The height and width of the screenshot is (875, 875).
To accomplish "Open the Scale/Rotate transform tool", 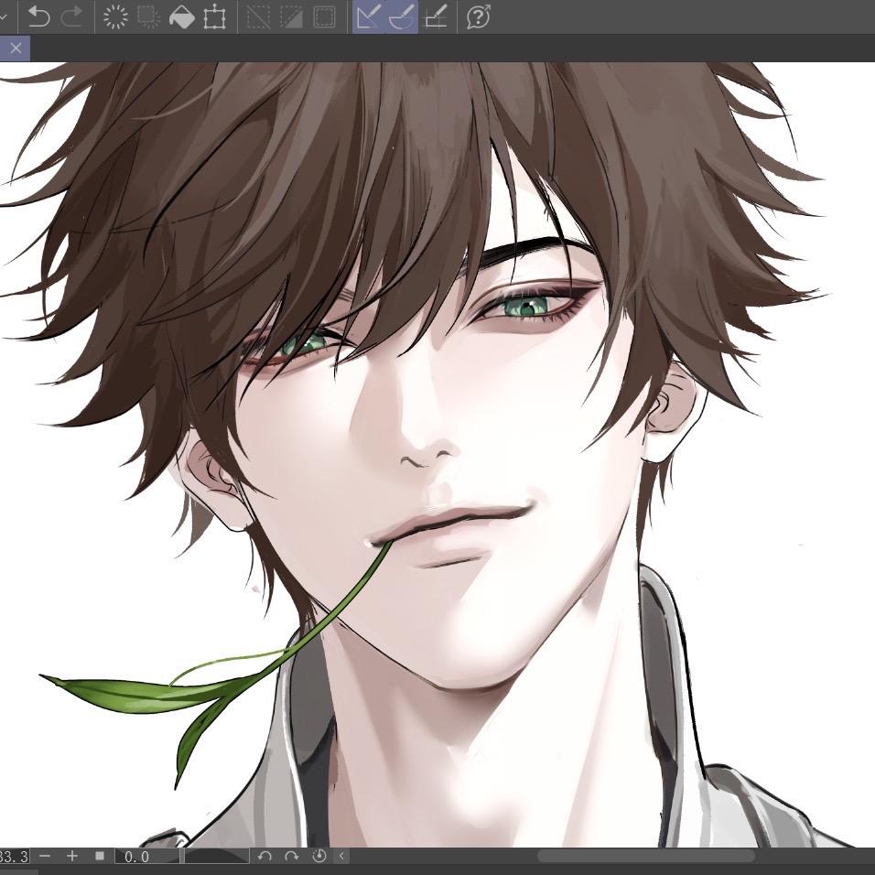I will pyautogui.click(x=215, y=16).
